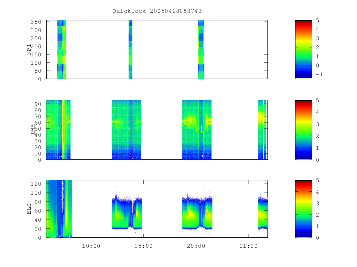Screen dimensions: 357x267
Task: Click the middle NPI data strip near 13:45
Action: (x=130, y=50)
